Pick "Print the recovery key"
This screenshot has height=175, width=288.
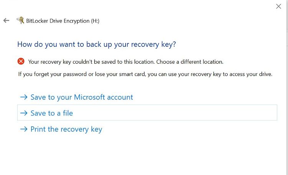[66, 129]
